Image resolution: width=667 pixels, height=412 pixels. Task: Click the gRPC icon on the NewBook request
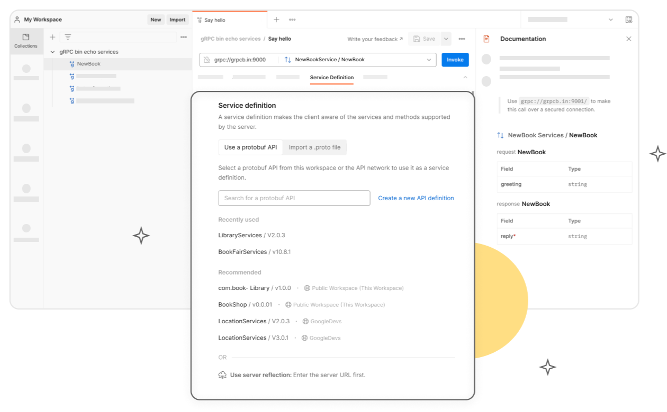(72, 64)
